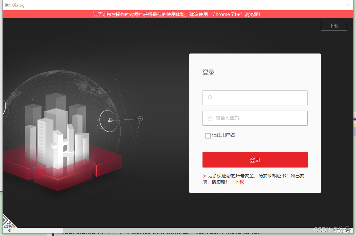This screenshot has width=356, height=236.
Task: Click the padlock icon in the password field
Action: (210, 118)
